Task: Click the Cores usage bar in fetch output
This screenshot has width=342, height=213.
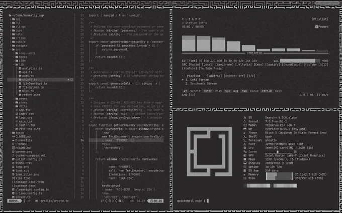Action: pos(278,152)
